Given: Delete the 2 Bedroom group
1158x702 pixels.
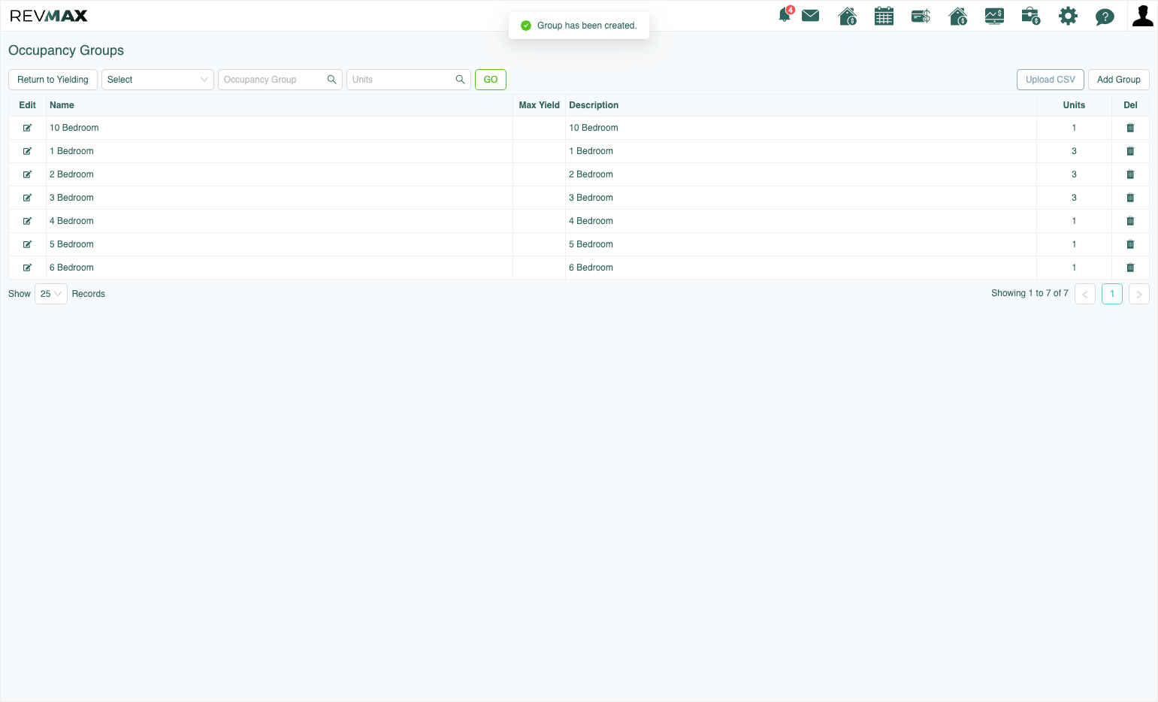Looking at the screenshot, I should click(x=1130, y=174).
